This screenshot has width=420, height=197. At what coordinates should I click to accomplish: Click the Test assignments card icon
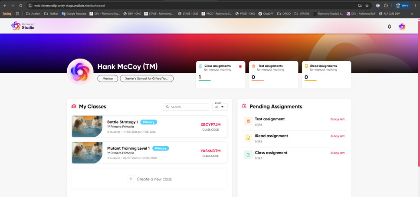pos(254,66)
